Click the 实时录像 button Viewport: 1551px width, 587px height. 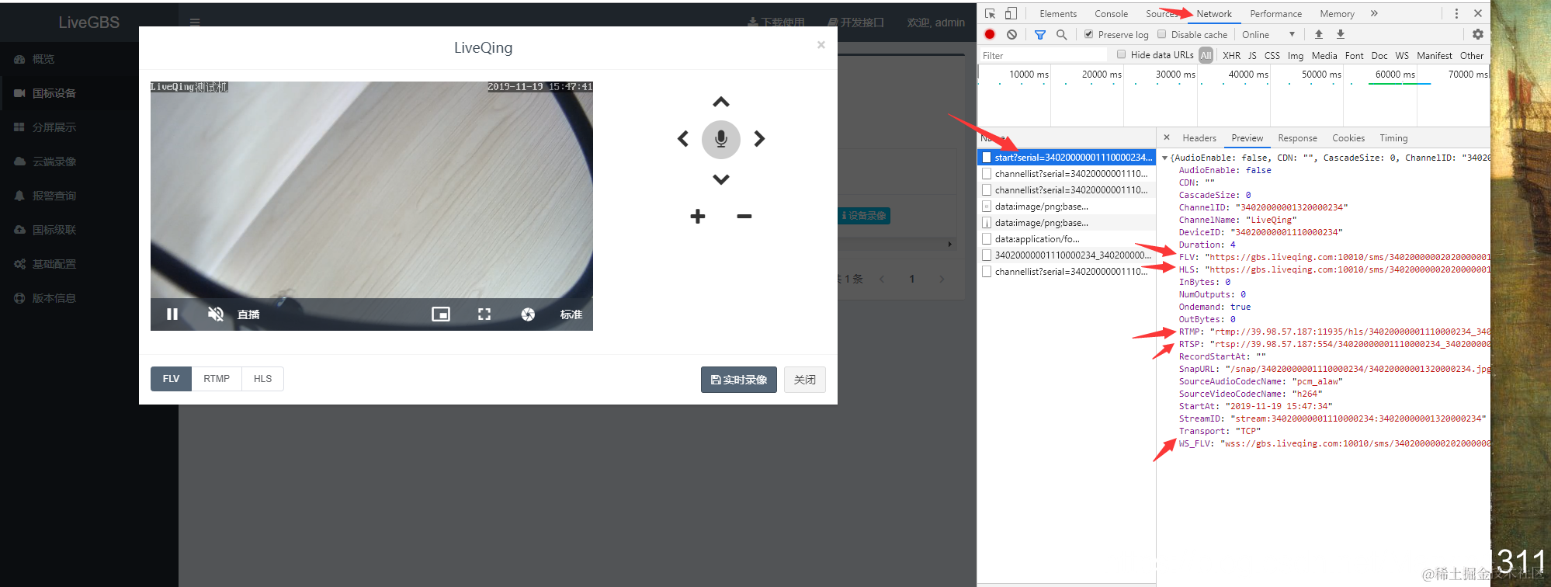(739, 380)
